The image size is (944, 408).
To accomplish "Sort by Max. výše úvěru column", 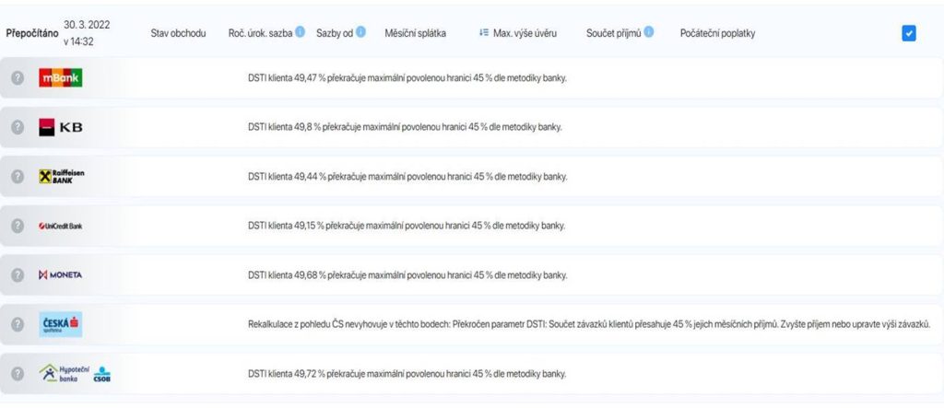I will pyautogui.click(x=518, y=34).
